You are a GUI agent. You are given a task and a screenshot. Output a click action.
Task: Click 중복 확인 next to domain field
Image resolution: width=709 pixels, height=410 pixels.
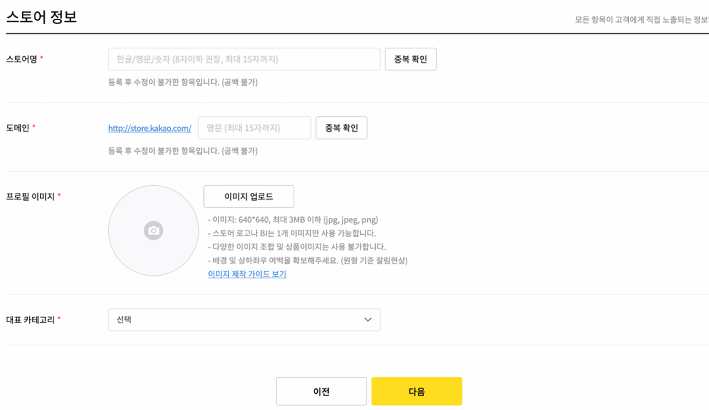pos(341,128)
